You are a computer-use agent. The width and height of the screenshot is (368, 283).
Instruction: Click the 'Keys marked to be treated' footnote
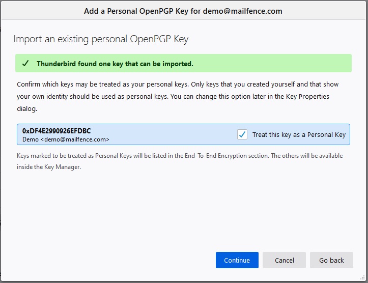(180, 161)
